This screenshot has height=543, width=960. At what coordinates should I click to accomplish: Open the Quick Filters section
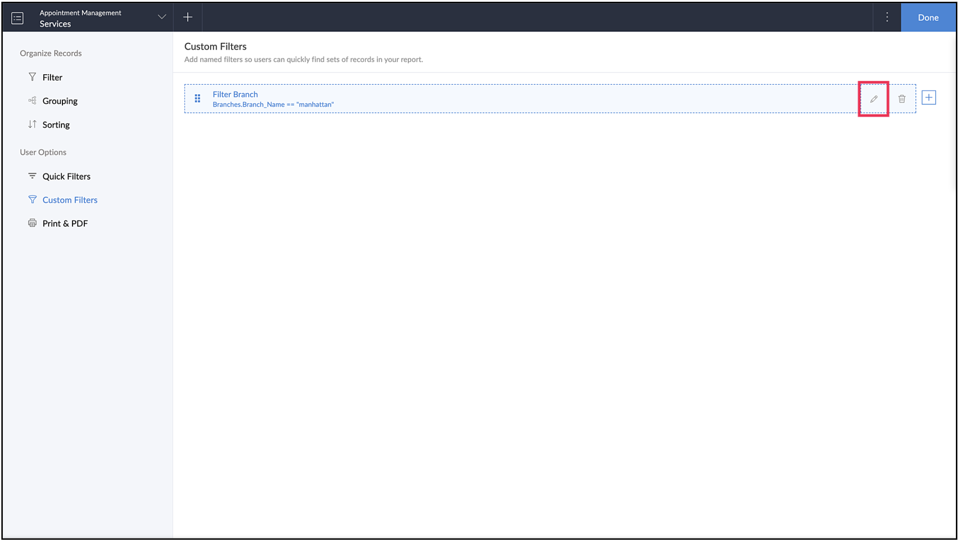[x=66, y=176]
